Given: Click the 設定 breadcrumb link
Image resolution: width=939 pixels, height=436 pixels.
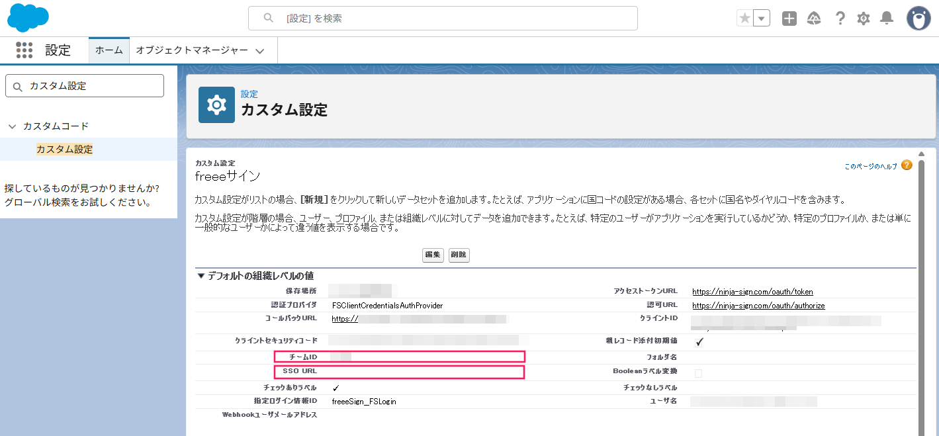Looking at the screenshot, I should [x=249, y=94].
